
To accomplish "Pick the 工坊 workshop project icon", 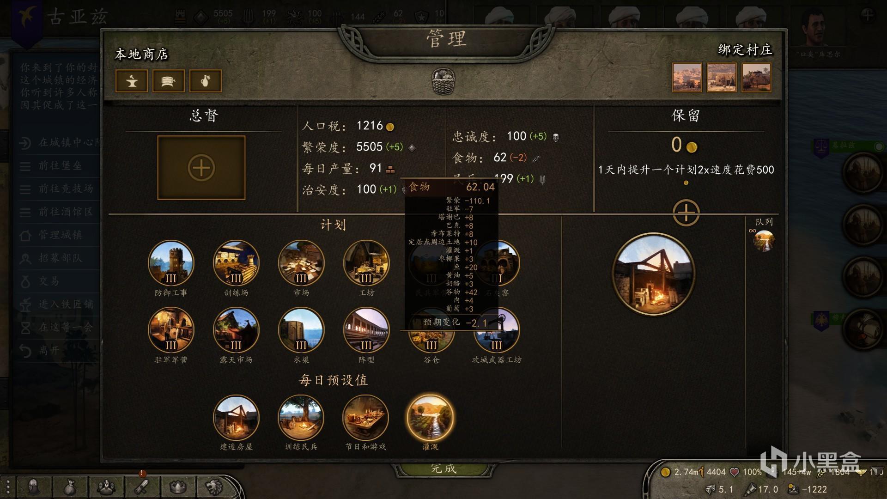I will (x=366, y=263).
